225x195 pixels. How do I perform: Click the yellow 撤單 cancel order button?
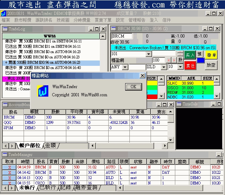(x=211, y=55)
